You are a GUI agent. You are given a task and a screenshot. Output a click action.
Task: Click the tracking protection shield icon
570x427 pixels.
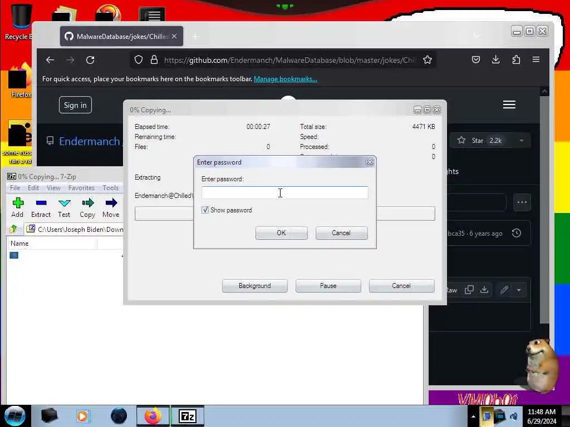click(139, 60)
